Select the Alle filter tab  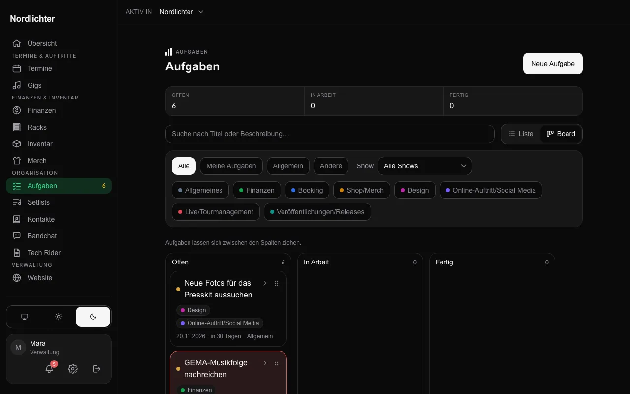(184, 166)
